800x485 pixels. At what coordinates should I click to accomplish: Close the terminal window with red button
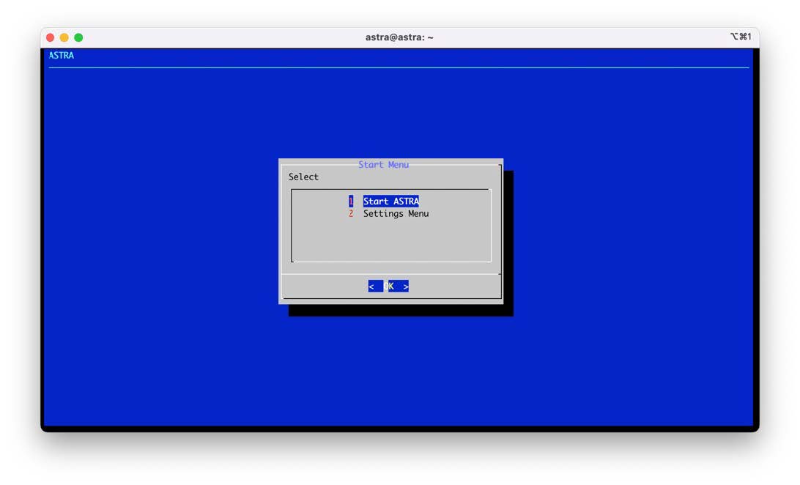(50, 37)
